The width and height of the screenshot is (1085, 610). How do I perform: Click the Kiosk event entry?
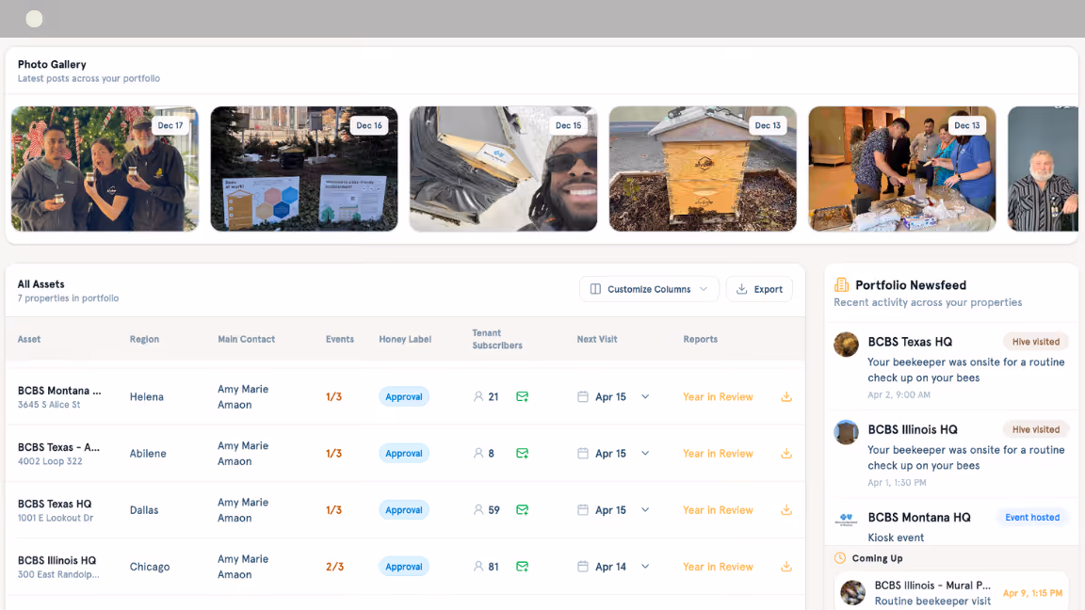point(896,538)
